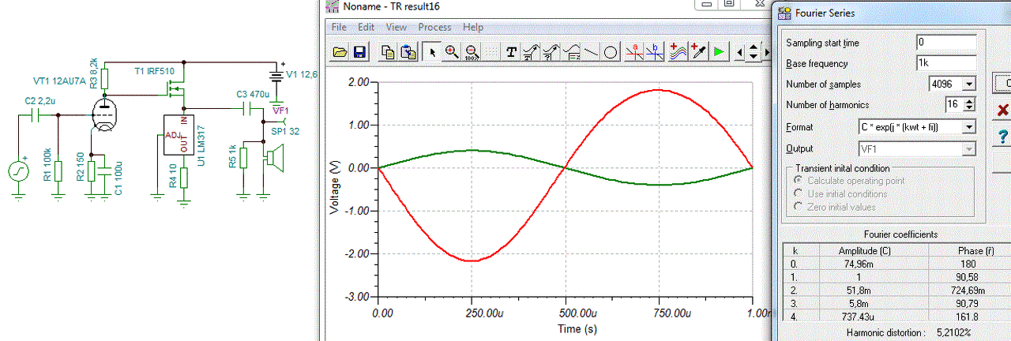Toggle the dotted grid icon
This screenshot has height=341, width=1011.
pyautogui.click(x=491, y=52)
